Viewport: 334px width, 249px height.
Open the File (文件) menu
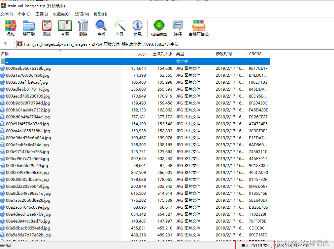7,14
